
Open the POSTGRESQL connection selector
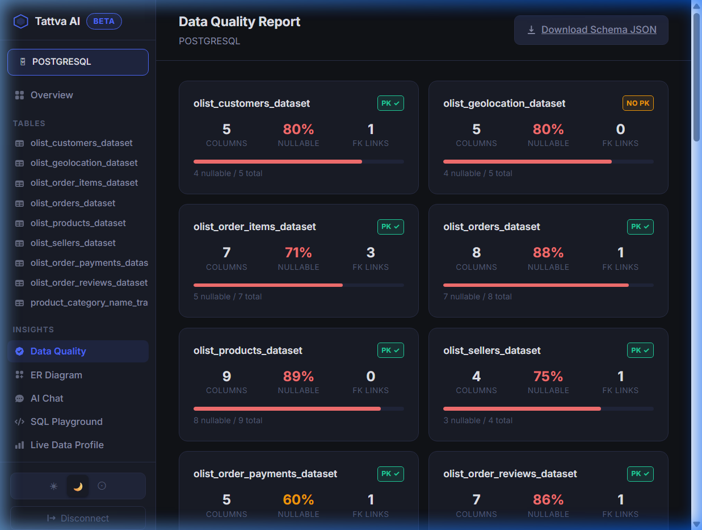(78, 62)
